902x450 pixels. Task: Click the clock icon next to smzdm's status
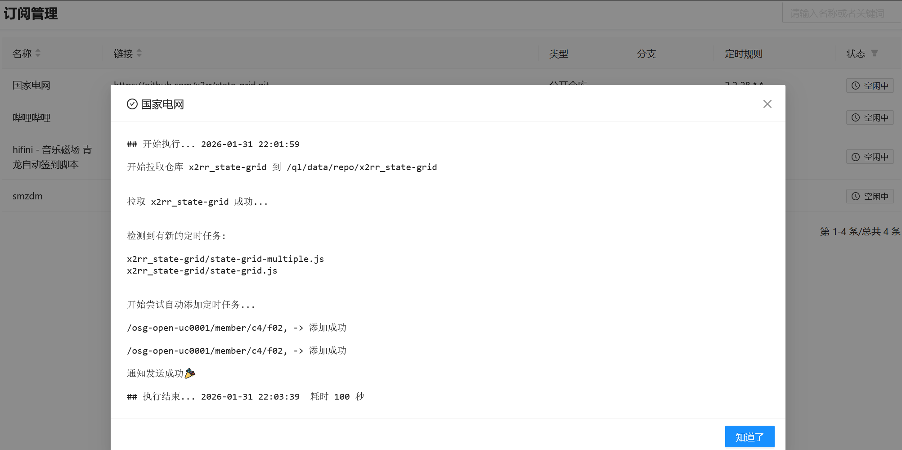(855, 196)
